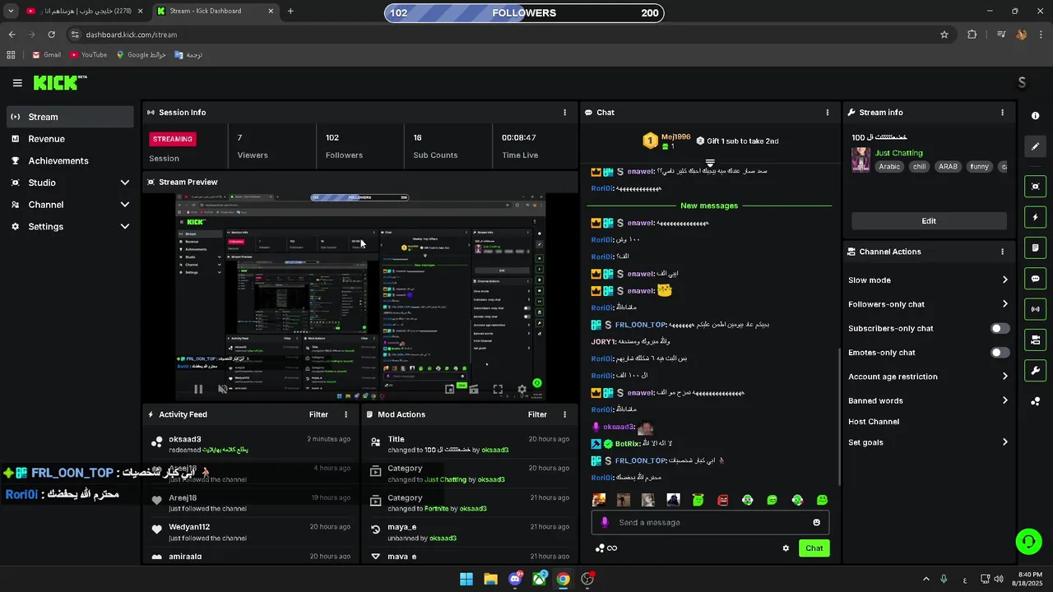Toggle the chat bubble widget icon
Image resolution: width=1053 pixels, height=592 pixels.
(1036, 279)
